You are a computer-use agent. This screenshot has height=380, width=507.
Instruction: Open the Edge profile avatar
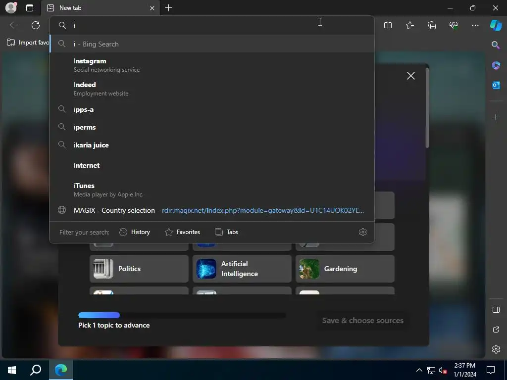tap(11, 8)
